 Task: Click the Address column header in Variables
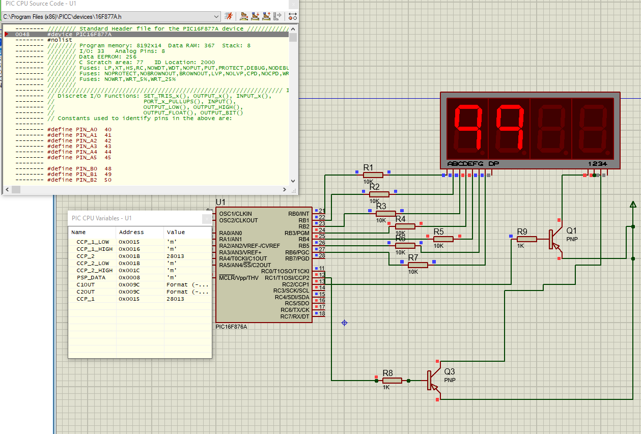click(140, 232)
